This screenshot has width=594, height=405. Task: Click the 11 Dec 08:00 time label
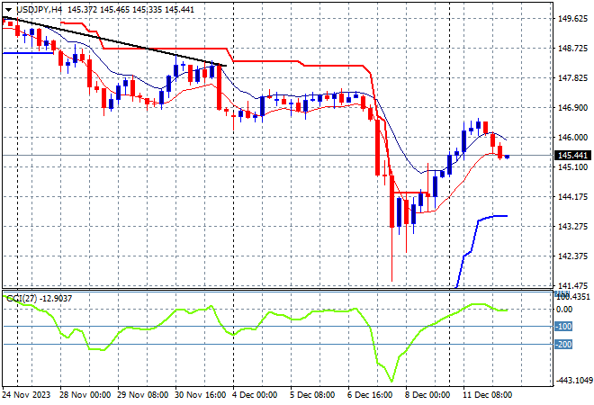click(487, 395)
